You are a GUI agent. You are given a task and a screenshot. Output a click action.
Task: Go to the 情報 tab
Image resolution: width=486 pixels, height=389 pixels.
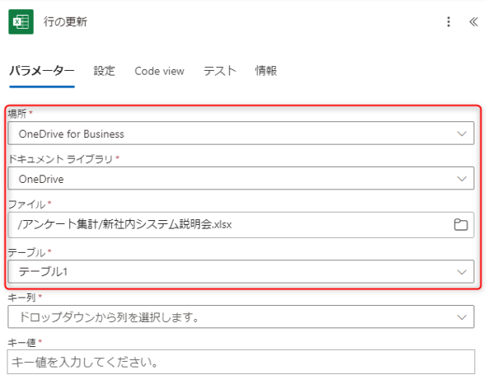(265, 71)
